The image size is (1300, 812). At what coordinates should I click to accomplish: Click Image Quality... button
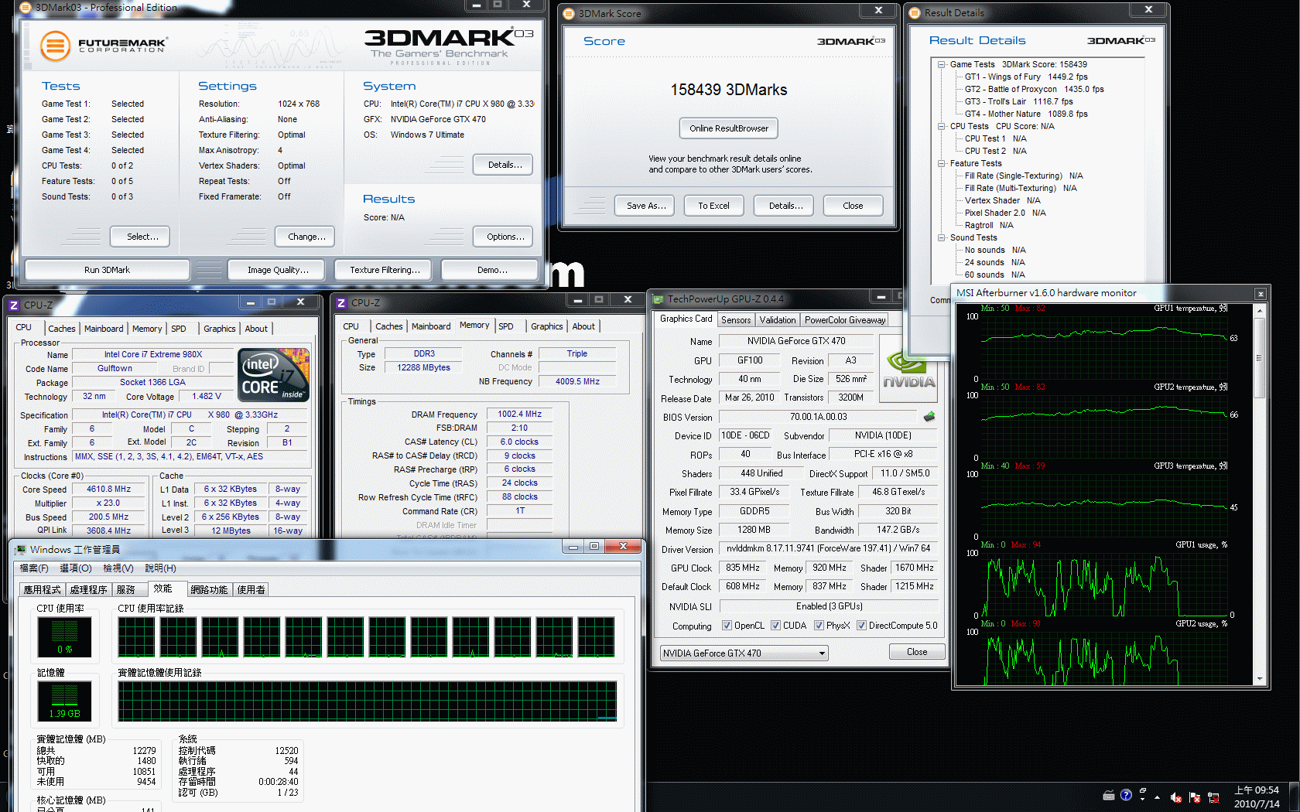278,270
